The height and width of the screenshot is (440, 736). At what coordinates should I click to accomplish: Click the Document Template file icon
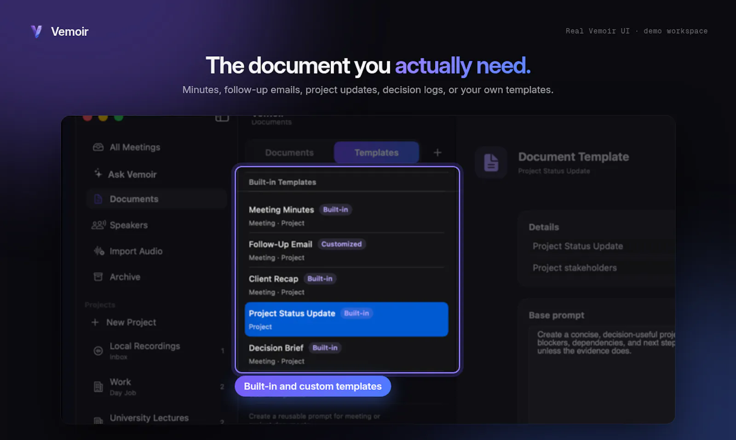point(491,163)
